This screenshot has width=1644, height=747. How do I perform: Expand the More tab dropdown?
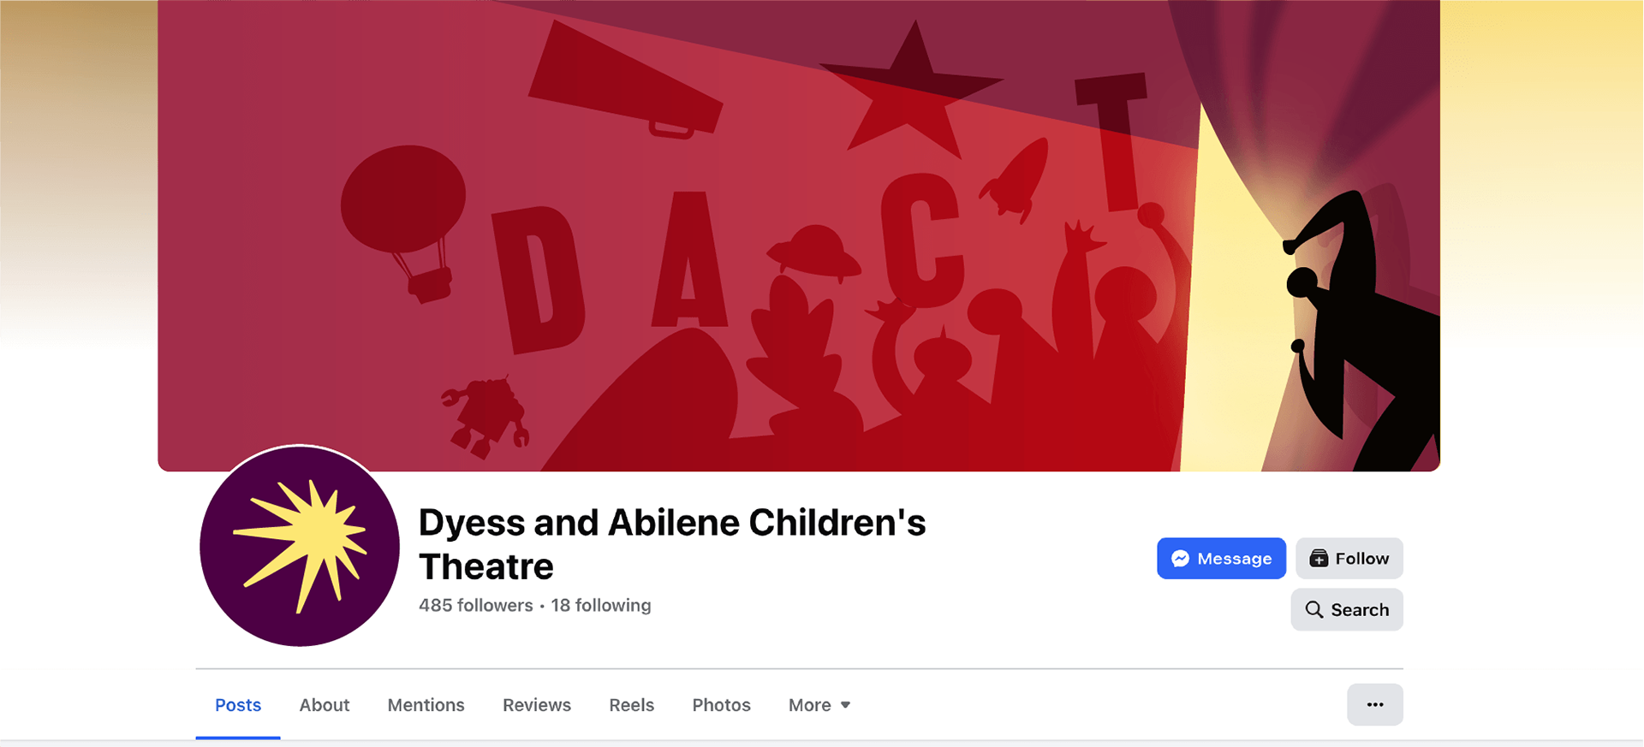click(x=810, y=705)
